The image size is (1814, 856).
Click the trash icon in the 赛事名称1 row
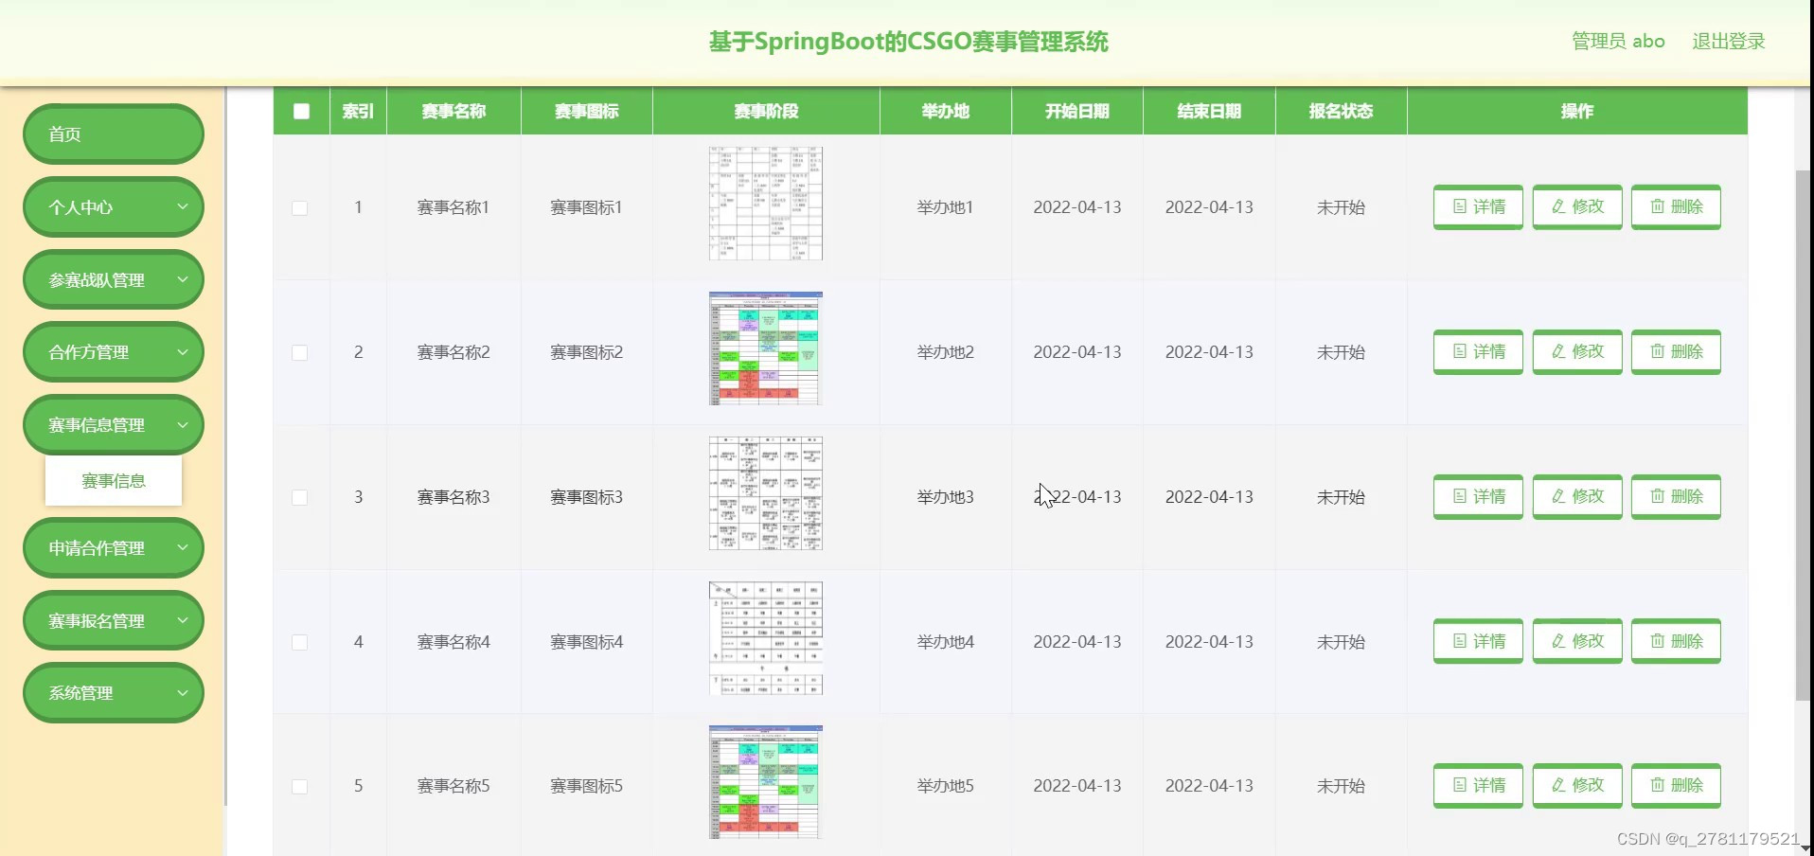[x=1657, y=206]
